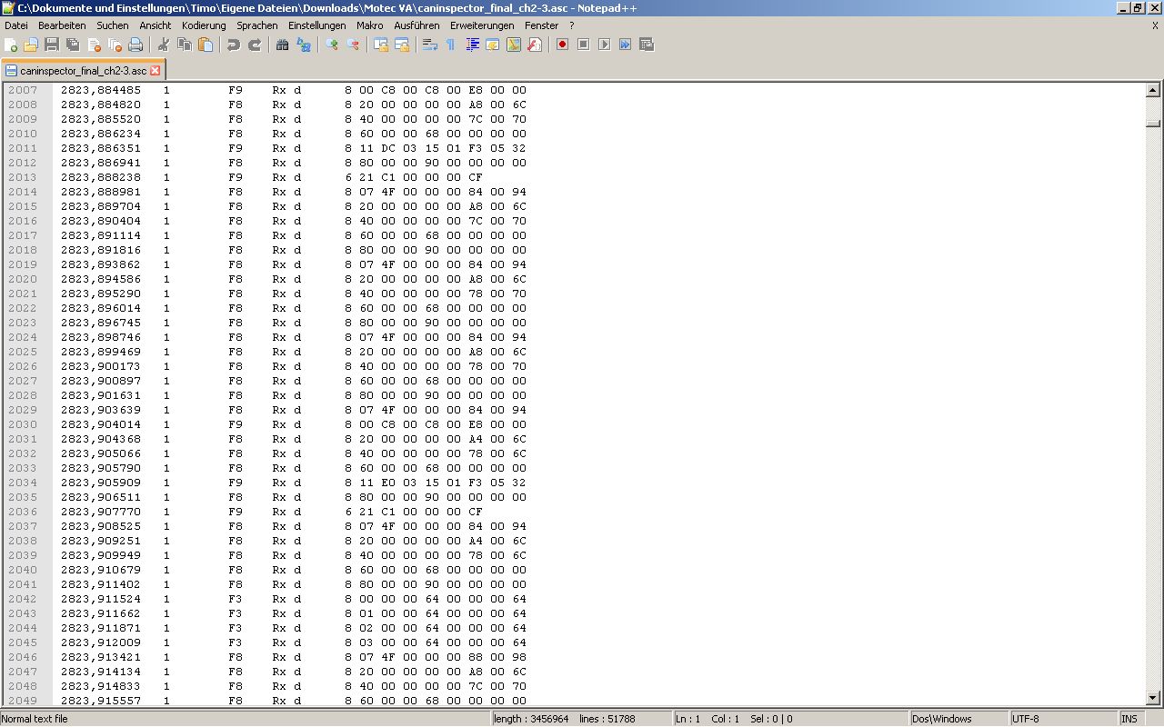Click the Save All icon
1164x727 pixels.
[73, 45]
